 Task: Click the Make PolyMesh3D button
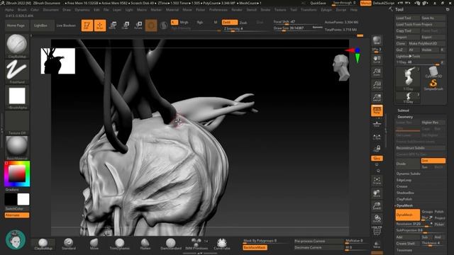click(427, 43)
